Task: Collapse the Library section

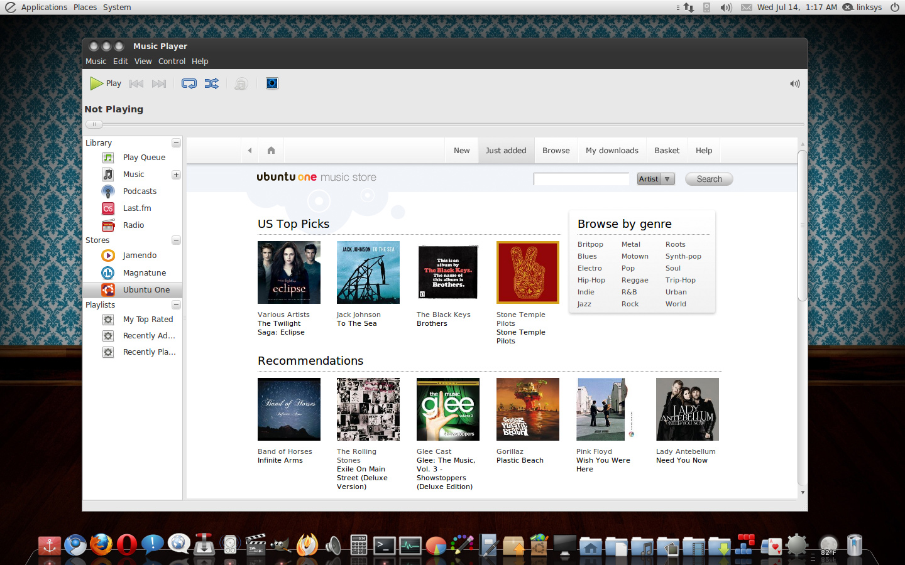Action: pyautogui.click(x=176, y=143)
